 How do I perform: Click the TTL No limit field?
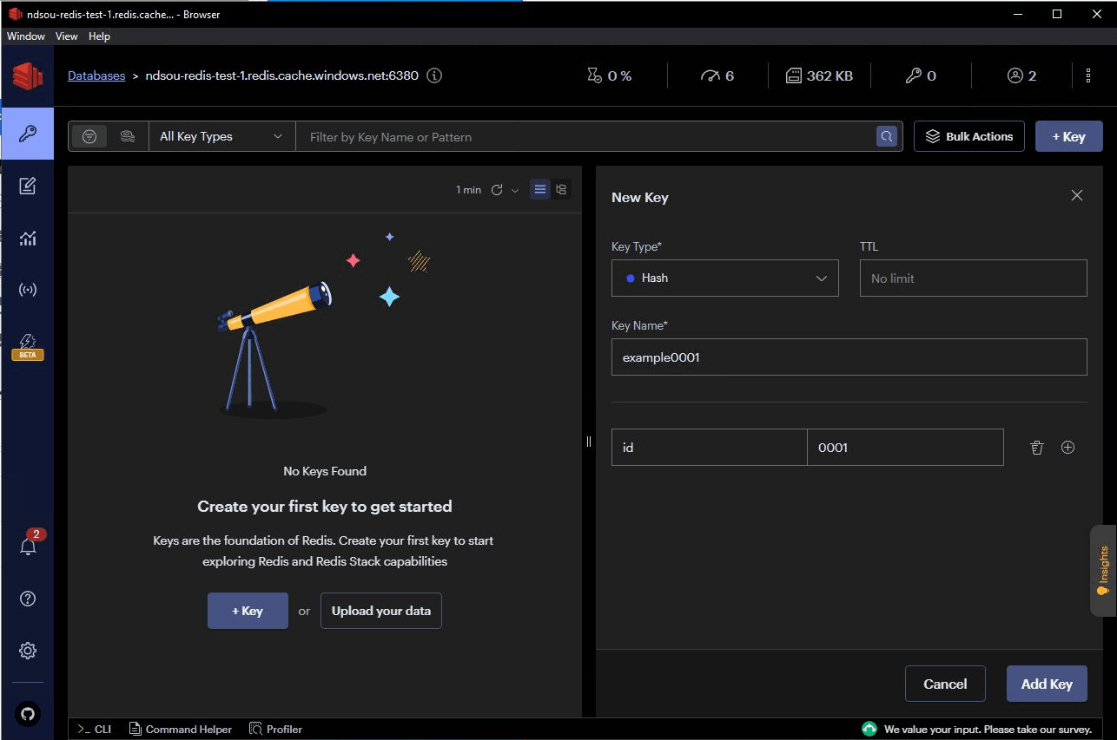pos(974,278)
